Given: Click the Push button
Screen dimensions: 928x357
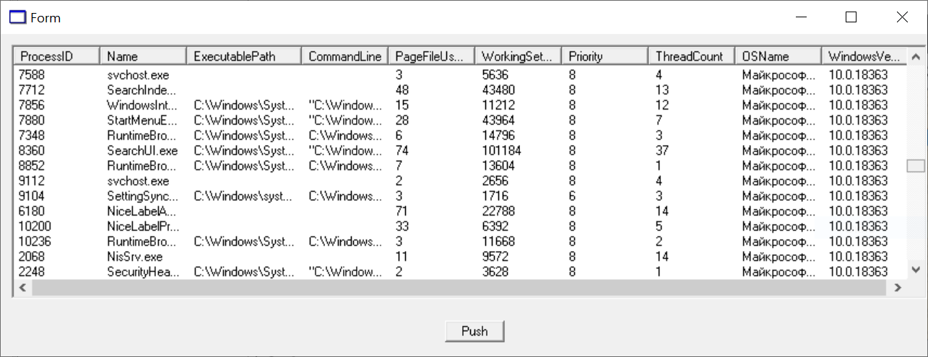Looking at the screenshot, I should [474, 331].
